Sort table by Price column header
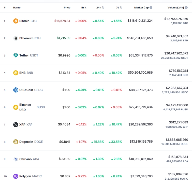 point(67,7)
